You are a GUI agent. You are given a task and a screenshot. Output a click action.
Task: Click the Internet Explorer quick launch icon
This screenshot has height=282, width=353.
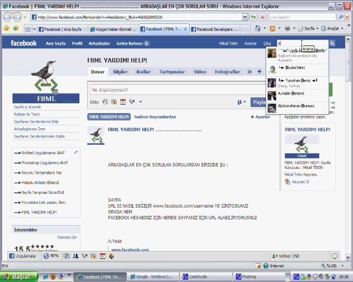46,277
